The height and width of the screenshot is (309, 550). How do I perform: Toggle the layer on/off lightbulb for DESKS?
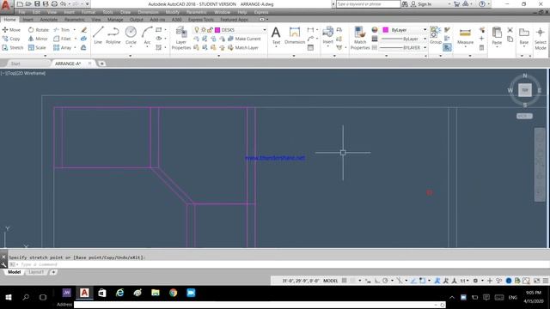pos(197,30)
